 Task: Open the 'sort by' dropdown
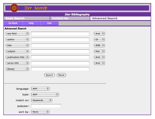click(40, 112)
